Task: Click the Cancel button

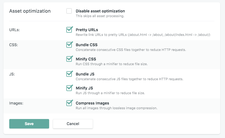Action: pyautogui.click(x=73, y=124)
